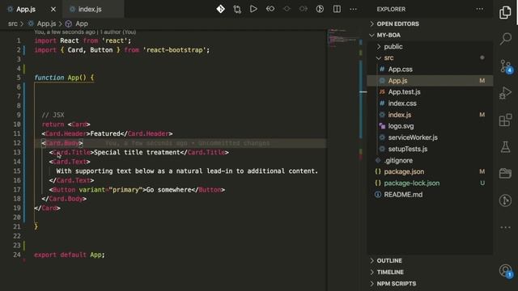Image resolution: width=518 pixels, height=291 pixels.
Task: Open the Testing flask view
Action: [505, 147]
